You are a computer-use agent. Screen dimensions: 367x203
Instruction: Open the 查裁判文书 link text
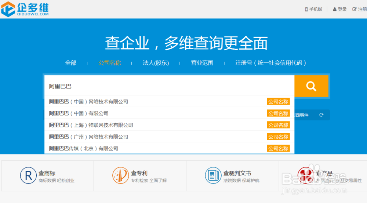(237, 173)
